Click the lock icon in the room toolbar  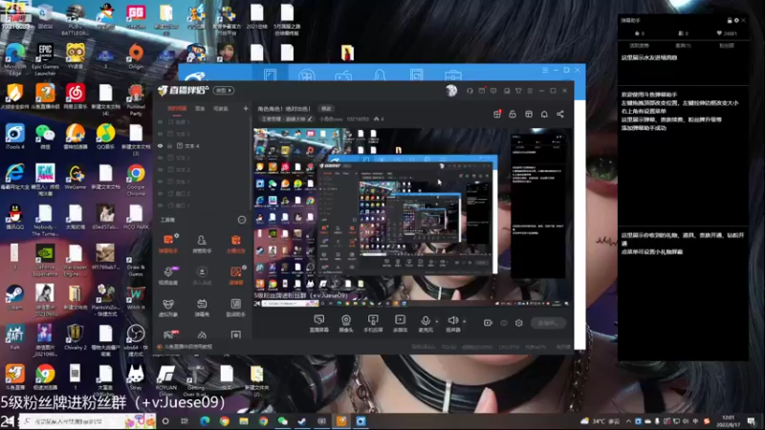point(513,114)
